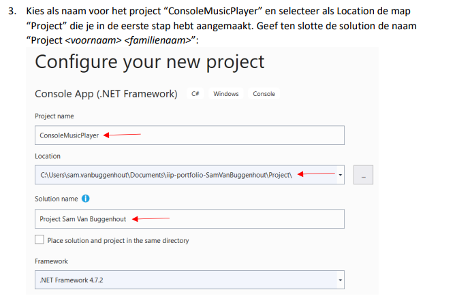Select the Console project type tag
The width and height of the screenshot is (472, 296).
click(x=264, y=93)
